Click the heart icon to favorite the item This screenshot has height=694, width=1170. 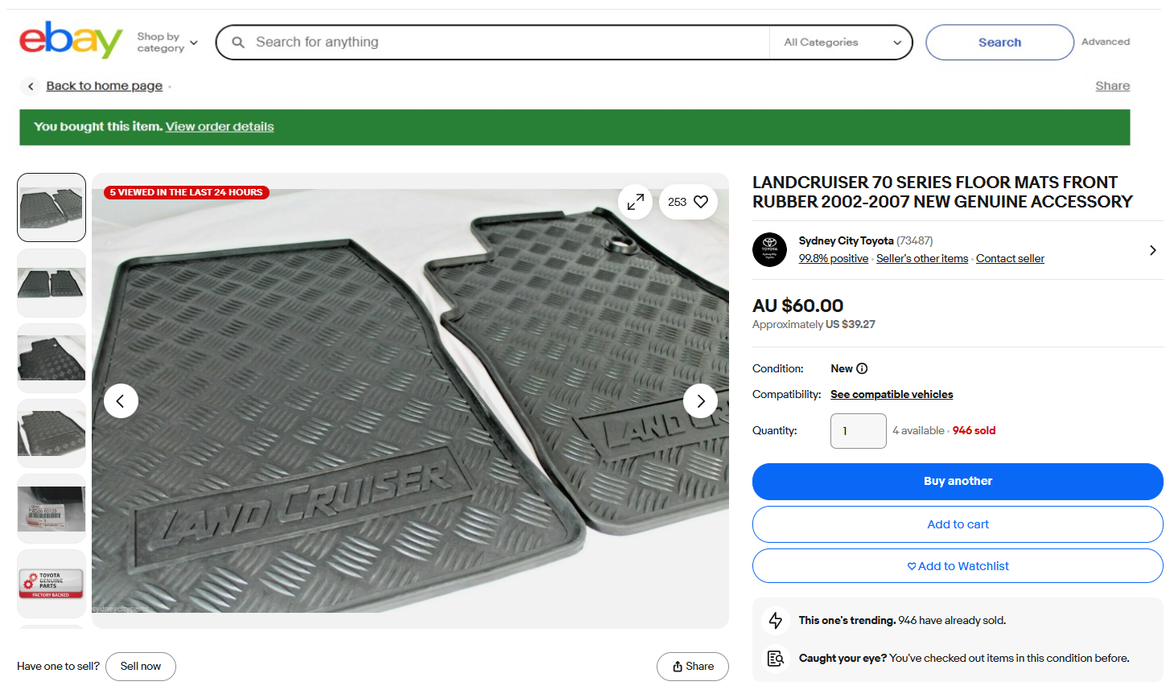point(701,202)
